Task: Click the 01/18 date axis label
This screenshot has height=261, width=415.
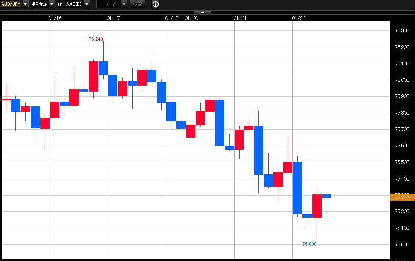Action: 171,18
